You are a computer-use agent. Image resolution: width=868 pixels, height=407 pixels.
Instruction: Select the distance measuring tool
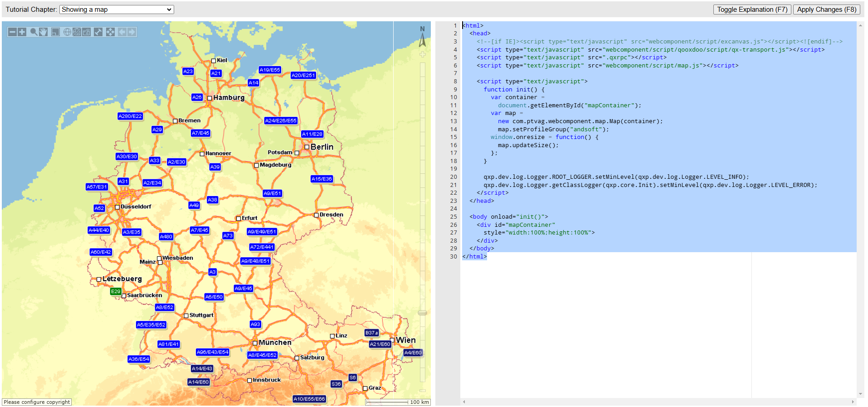point(98,32)
